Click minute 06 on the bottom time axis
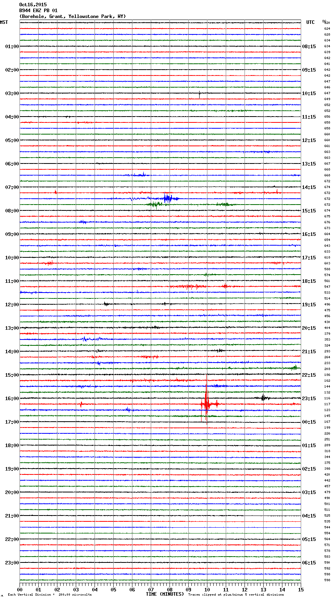Viewport: 332px width, 600px height. pyautogui.click(x=132, y=589)
